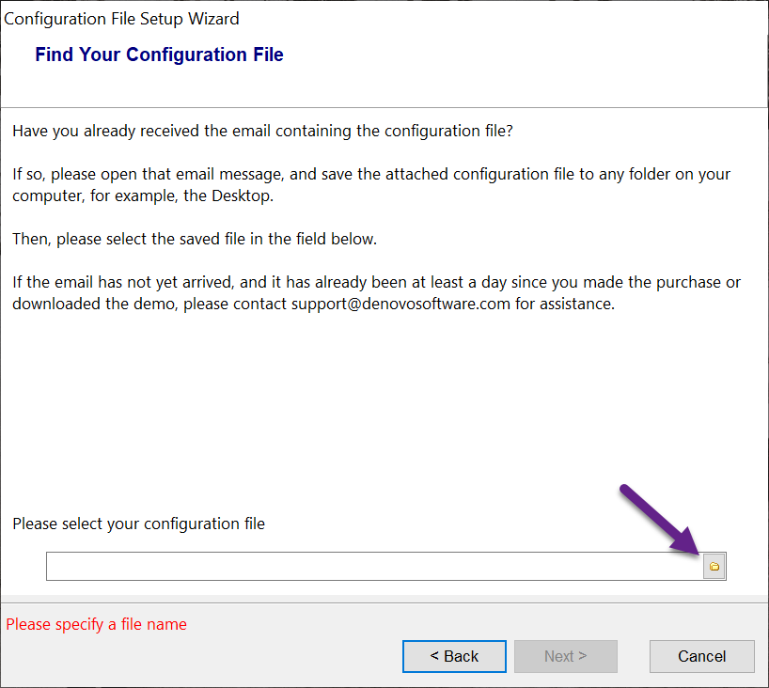Click the 'Please select your configuration file' label
The image size is (769, 688).
(x=138, y=524)
